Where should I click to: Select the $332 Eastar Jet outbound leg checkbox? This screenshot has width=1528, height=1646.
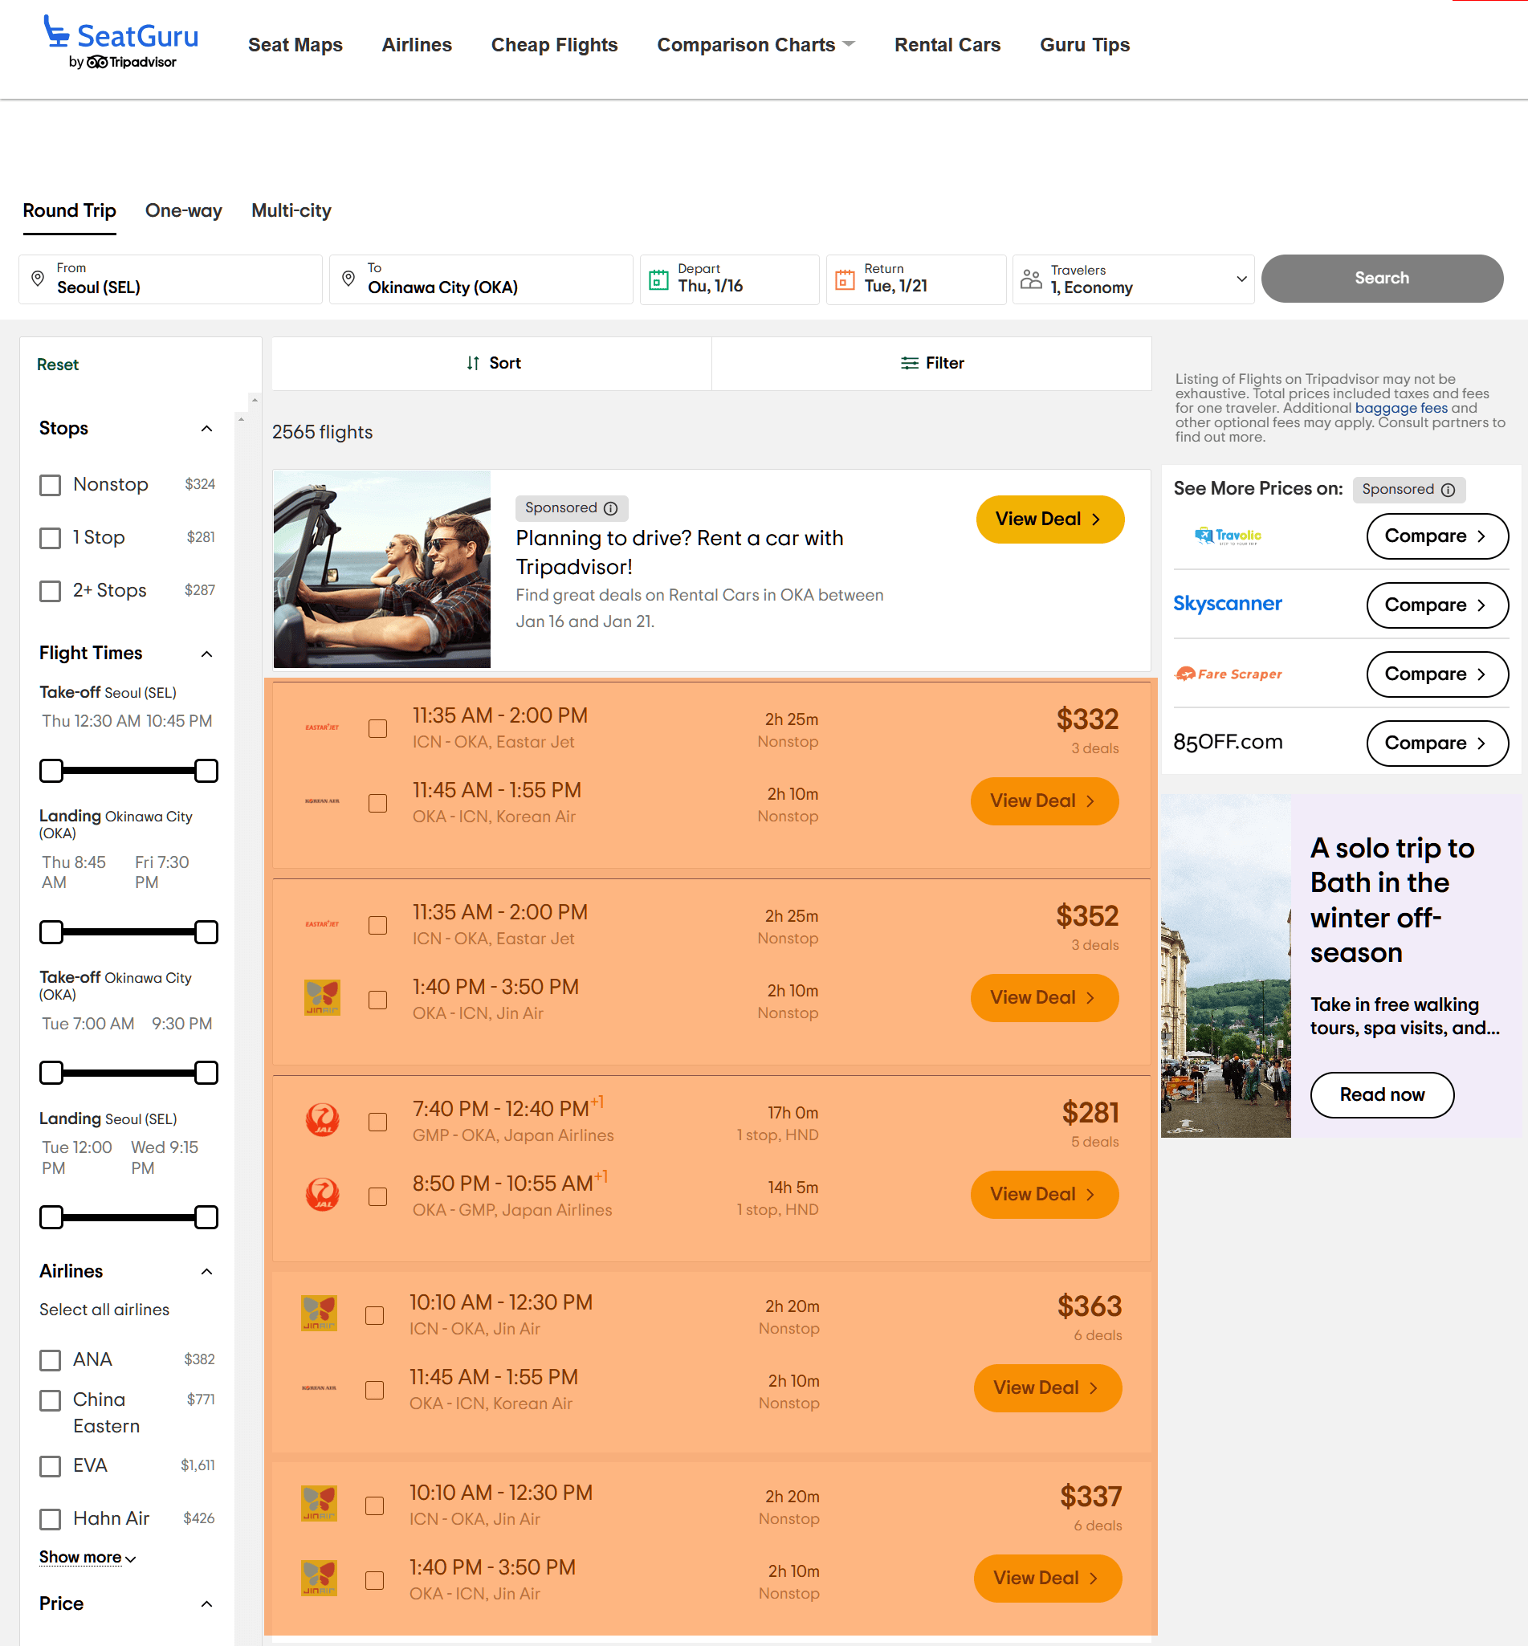pyautogui.click(x=378, y=728)
